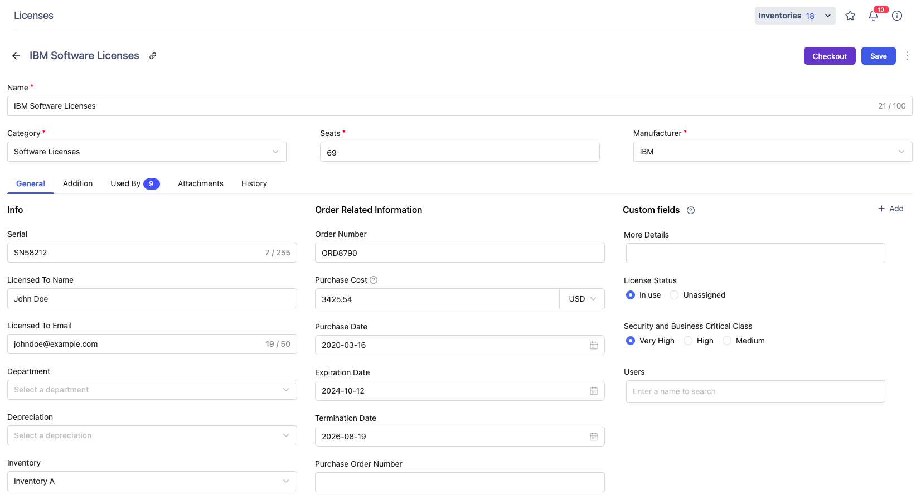Click into the Users search field
Viewport: 921px width, 504px height.
[x=755, y=391]
